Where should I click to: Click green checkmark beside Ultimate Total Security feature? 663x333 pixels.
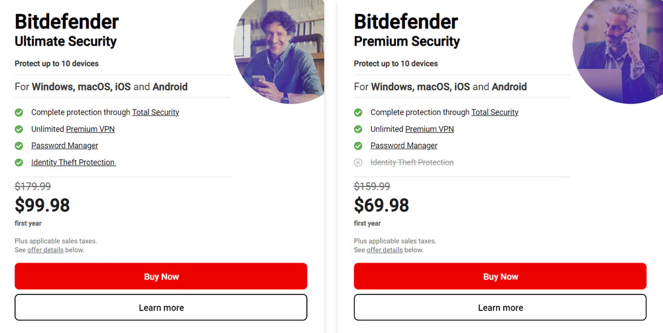click(19, 113)
